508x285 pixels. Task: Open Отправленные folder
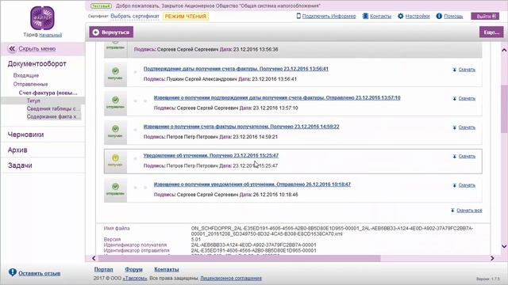tap(30, 84)
